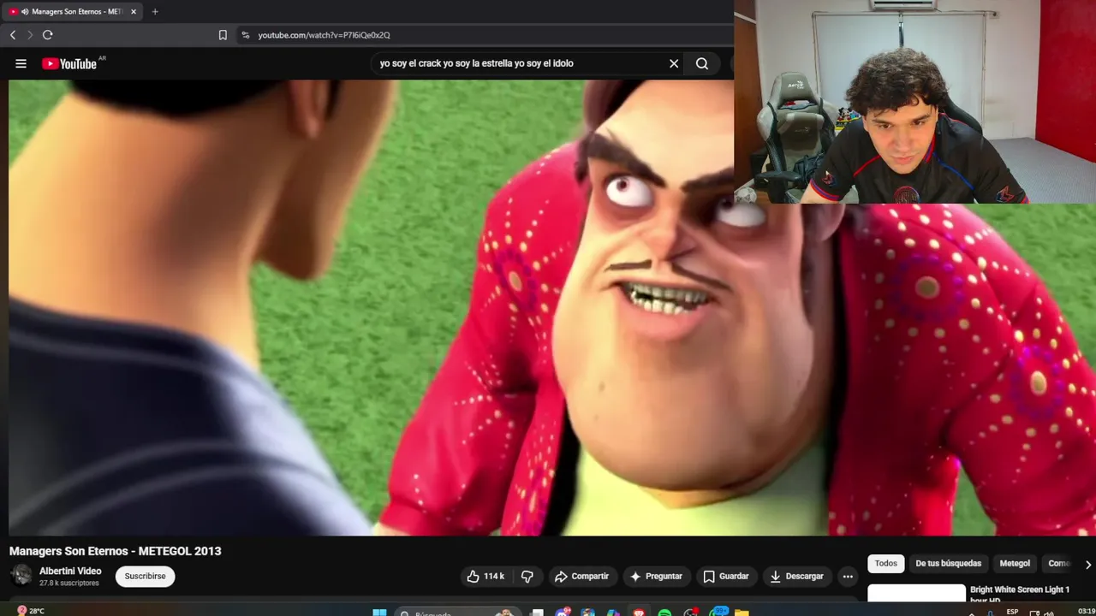1096x616 pixels.
Task: Click the Windows taskbar search box
Action: (x=457, y=613)
